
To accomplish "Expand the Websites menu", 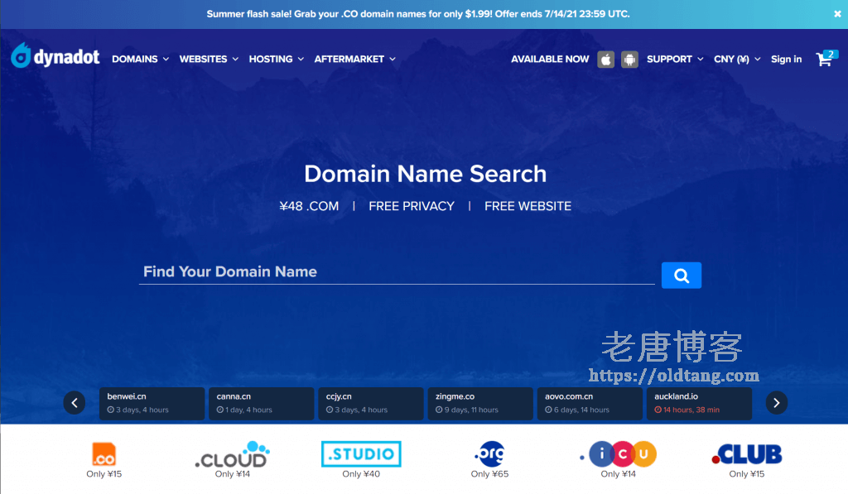I will click(x=209, y=60).
